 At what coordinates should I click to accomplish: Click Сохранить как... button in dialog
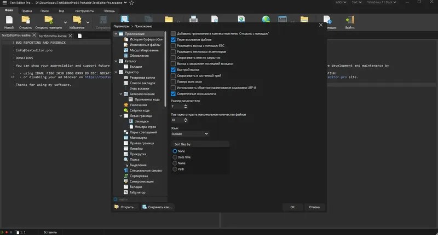click(x=157, y=207)
